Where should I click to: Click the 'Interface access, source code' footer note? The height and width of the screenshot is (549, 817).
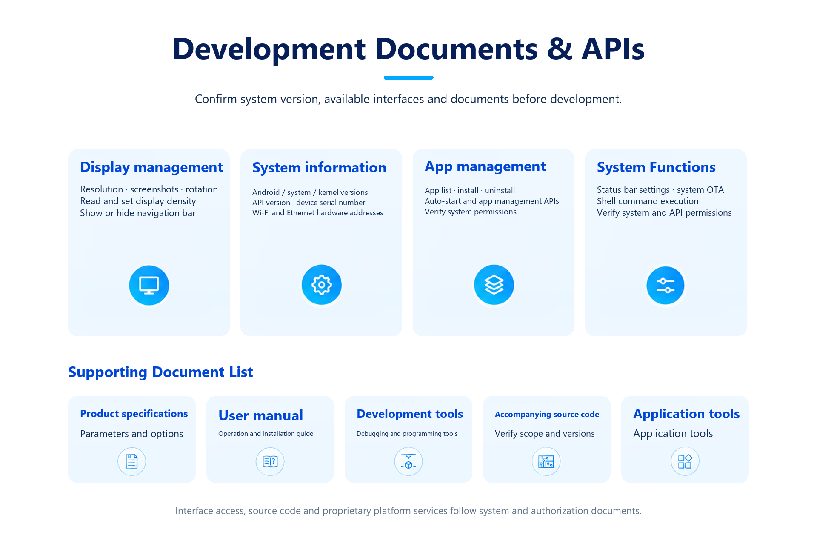click(408, 511)
